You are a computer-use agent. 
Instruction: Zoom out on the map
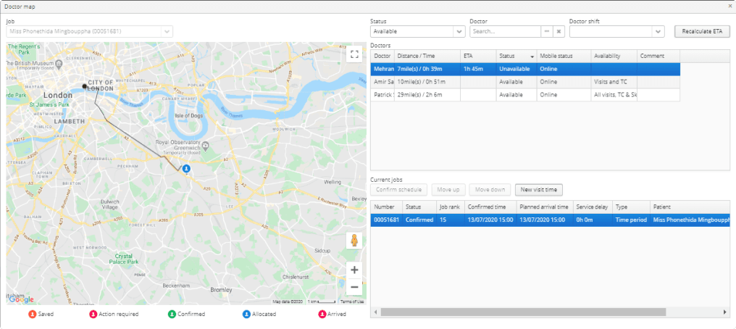click(x=354, y=287)
